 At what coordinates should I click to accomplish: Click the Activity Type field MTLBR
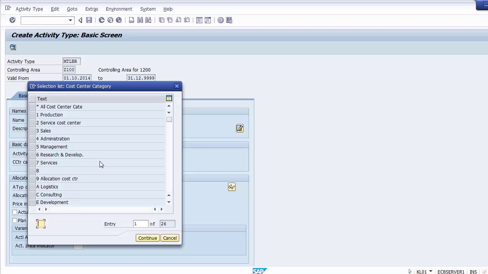tap(72, 61)
